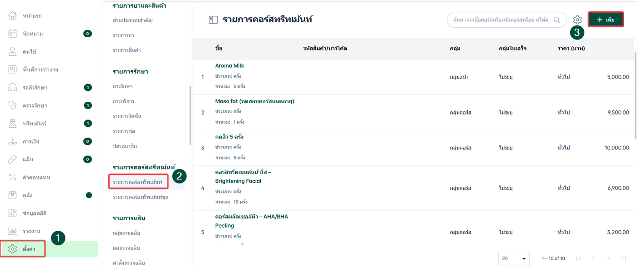Open the คลัง inventory box icon
Image resolution: width=637 pixels, height=268 pixels.
coord(12,195)
